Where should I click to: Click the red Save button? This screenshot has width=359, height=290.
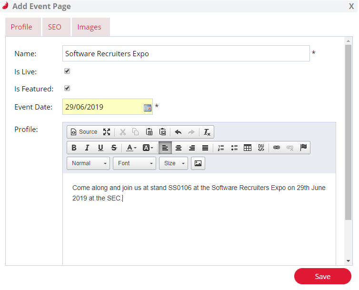[323, 276]
